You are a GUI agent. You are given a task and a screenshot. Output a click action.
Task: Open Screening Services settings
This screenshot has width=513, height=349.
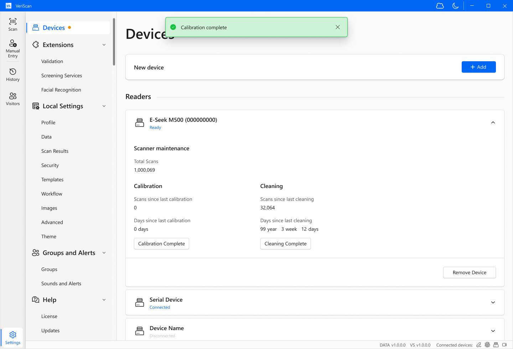coord(62,75)
